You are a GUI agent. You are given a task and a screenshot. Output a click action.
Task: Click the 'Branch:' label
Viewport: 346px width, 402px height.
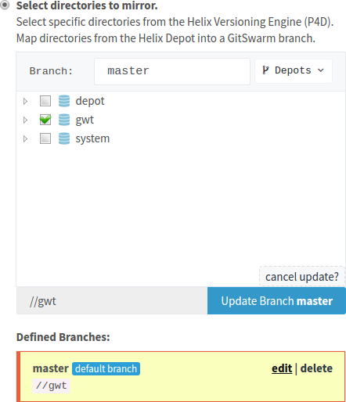(51, 71)
